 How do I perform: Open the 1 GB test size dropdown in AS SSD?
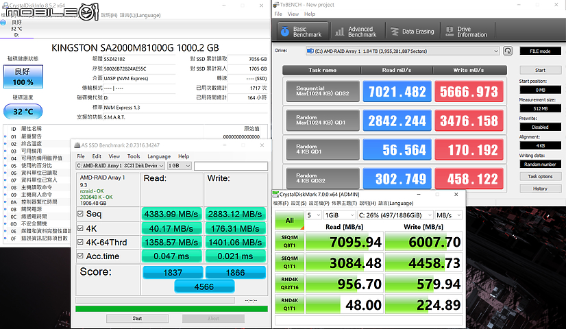[179, 166]
